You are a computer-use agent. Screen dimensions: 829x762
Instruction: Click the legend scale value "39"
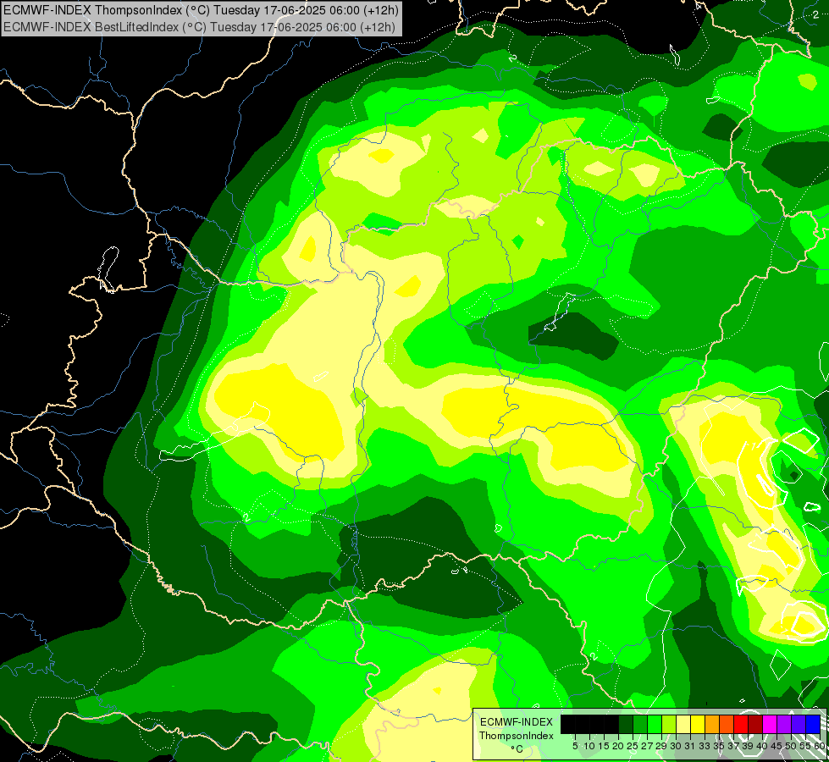click(748, 746)
